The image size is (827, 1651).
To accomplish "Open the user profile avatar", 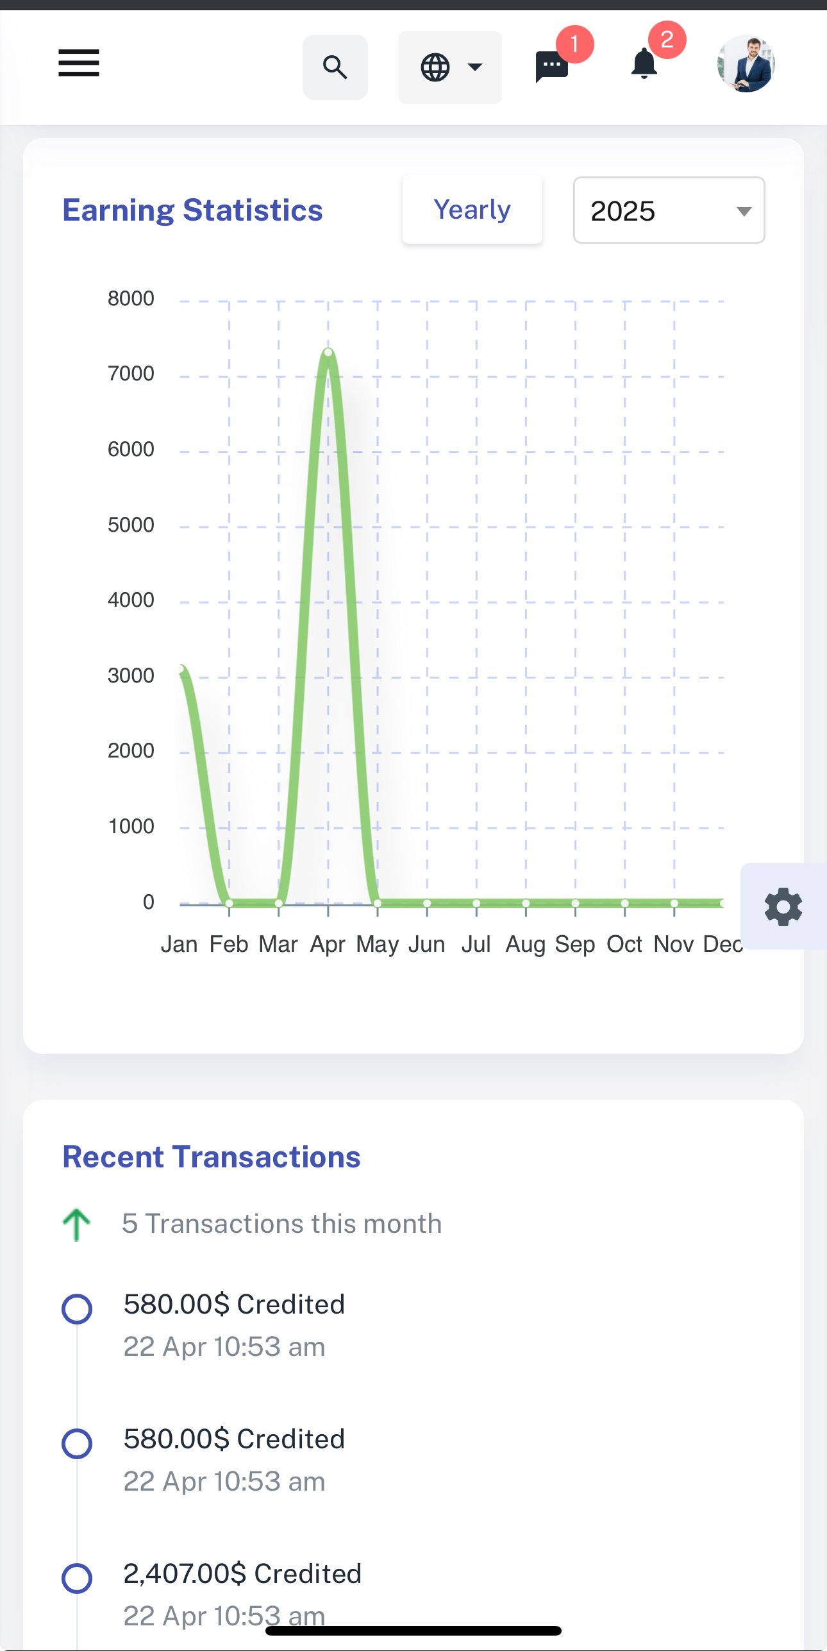I will coord(746,63).
